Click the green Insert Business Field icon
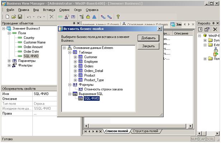The image size is (221, 143). pos(60,17)
